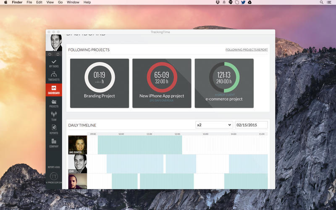Open the Company section
Image resolution: width=336 pixels, height=210 pixels.
tap(54, 143)
